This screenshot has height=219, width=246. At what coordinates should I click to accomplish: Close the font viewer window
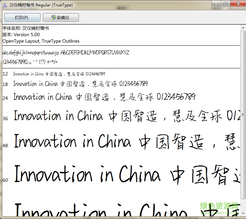[x=238, y=4]
